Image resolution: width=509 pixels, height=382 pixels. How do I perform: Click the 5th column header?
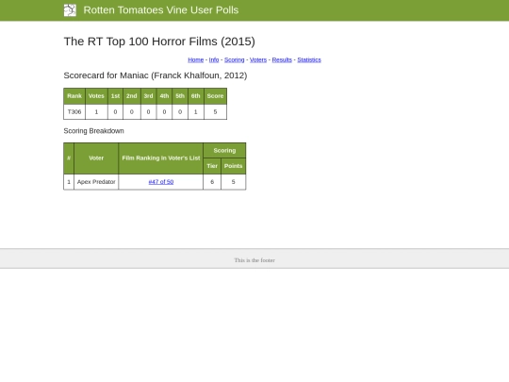[180, 96]
